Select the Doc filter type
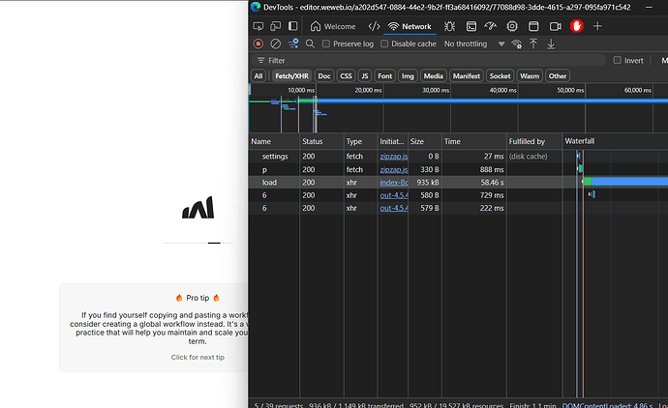Screen dimensions: 668x408 coord(324,76)
